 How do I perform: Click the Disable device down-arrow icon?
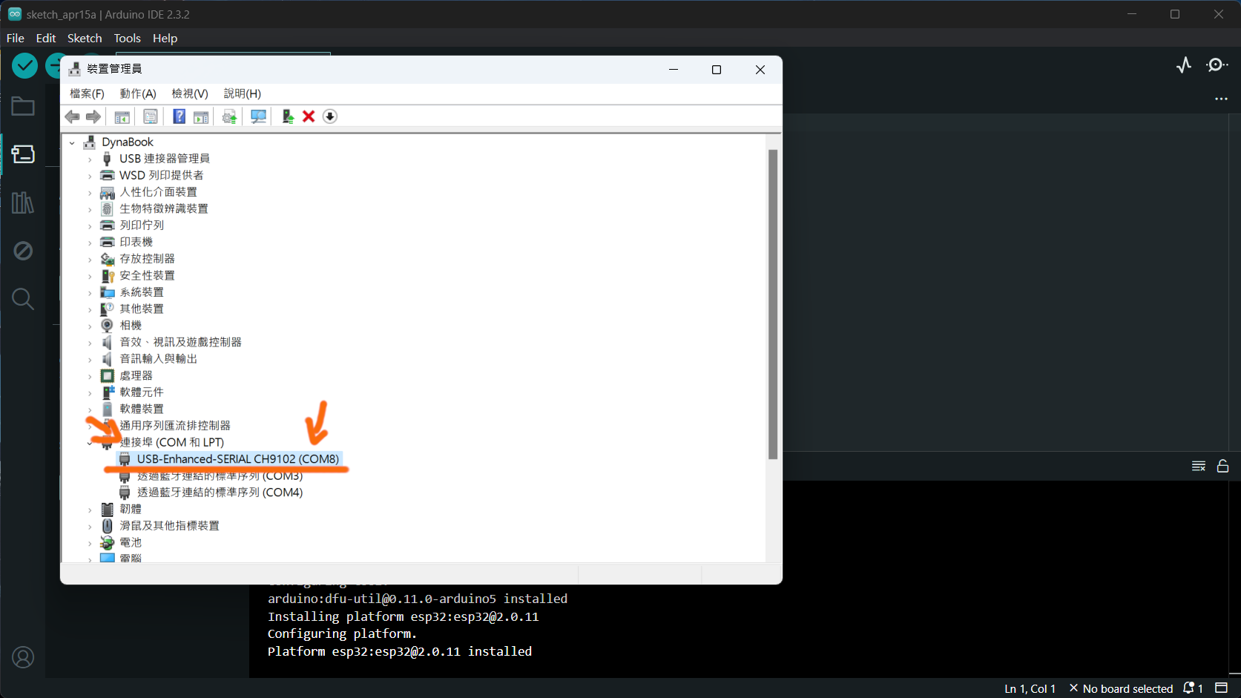click(330, 116)
